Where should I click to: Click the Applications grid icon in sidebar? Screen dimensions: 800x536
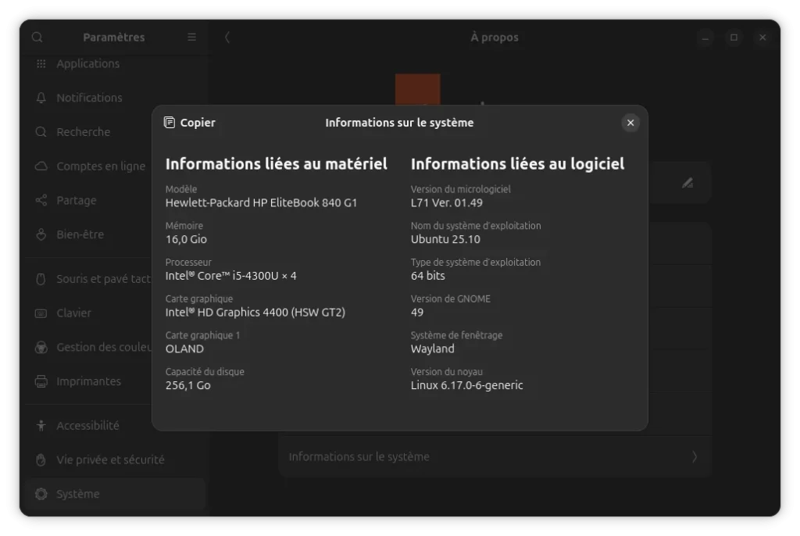click(41, 64)
